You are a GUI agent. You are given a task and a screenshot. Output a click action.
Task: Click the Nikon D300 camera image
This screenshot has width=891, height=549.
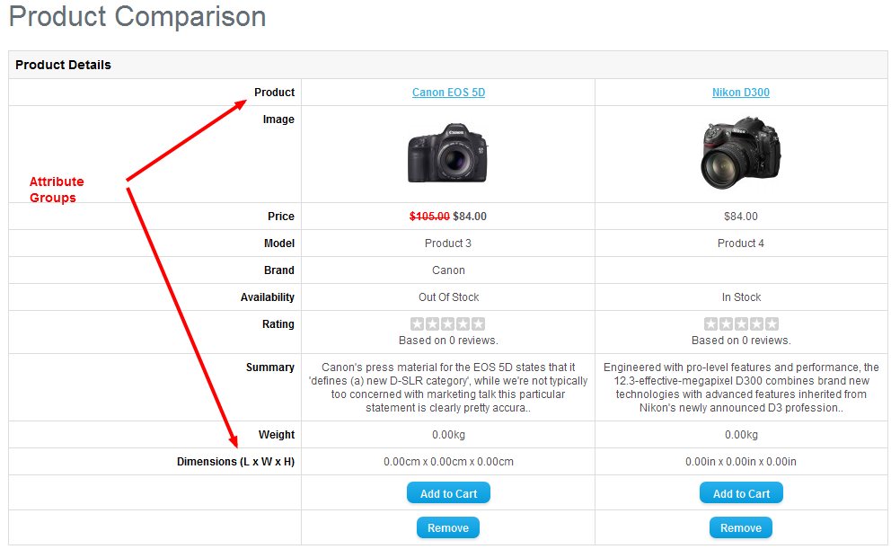pos(741,154)
